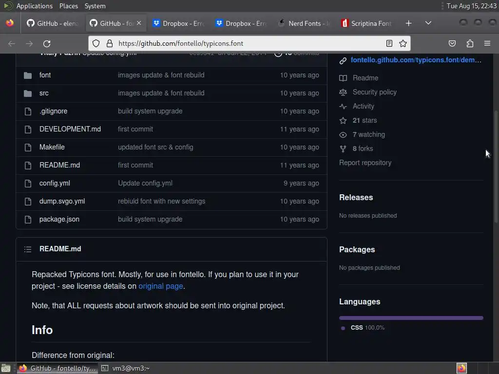Viewport: 499px width, 374px height.
Task: Click show desktop icon in bottom panel
Action: (x=6, y=368)
